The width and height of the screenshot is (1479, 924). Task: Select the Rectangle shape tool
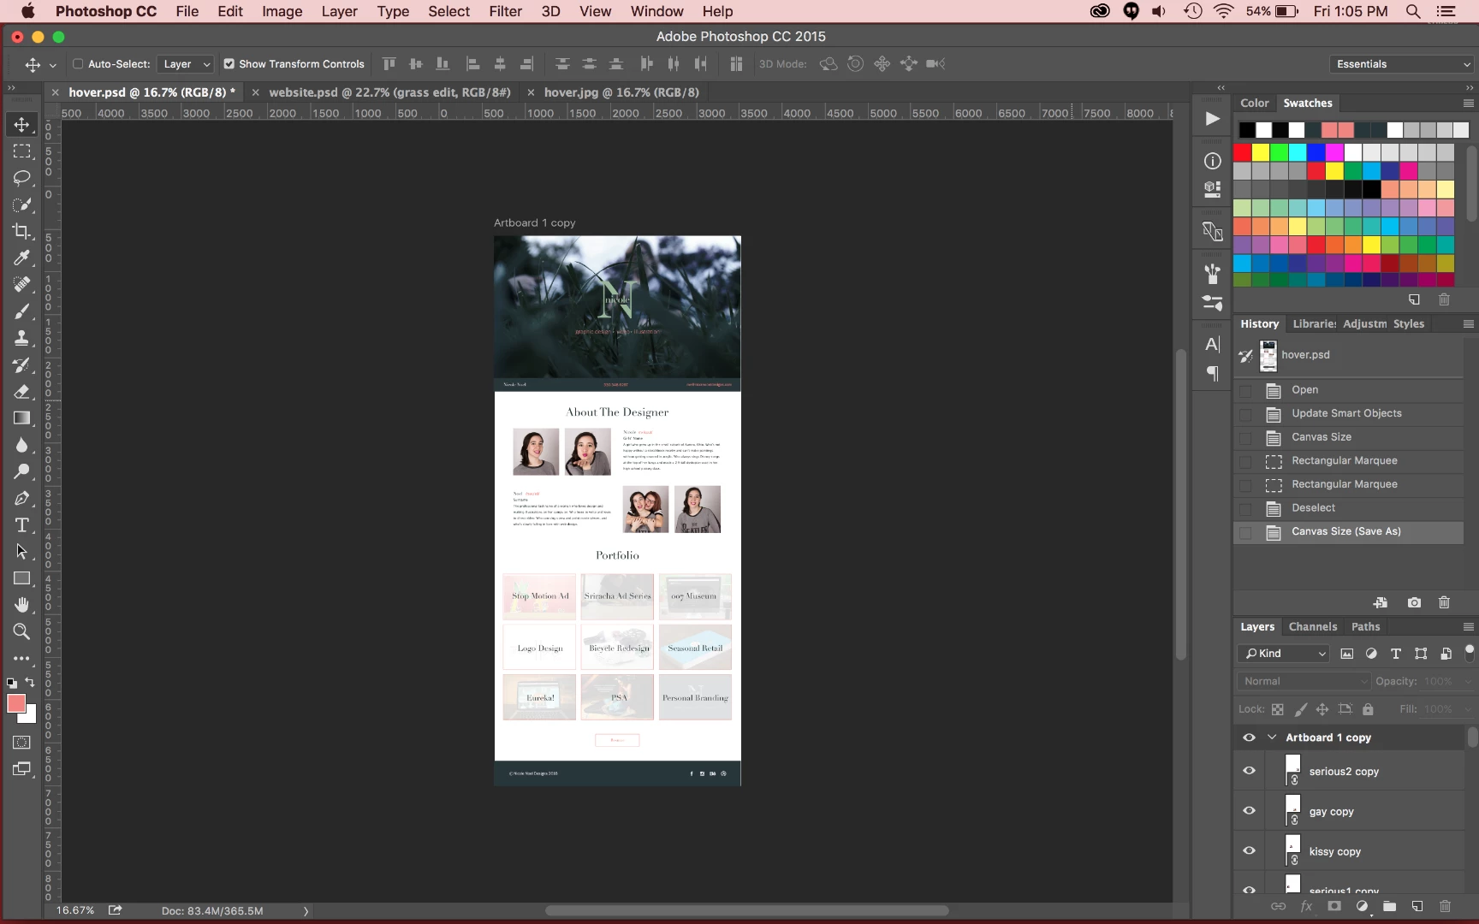(21, 578)
